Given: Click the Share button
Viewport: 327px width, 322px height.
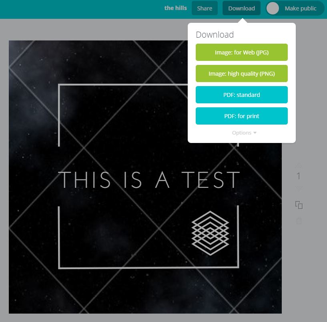Looking at the screenshot, I should click(x=205, y=8).
